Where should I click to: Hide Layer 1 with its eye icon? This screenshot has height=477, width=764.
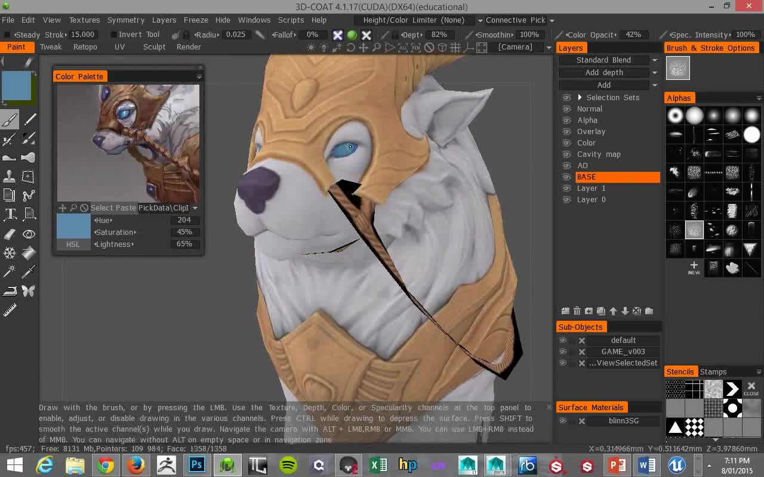pos(566,188)
